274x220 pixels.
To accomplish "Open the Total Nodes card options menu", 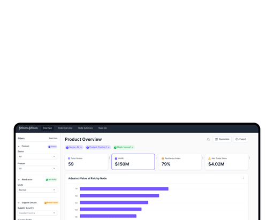I will pos(109,158).
